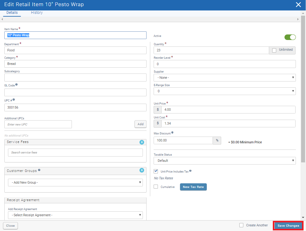Open Unit Price Includes Tax help icon
The image size is (306, 231).
[x=190, y=171]
